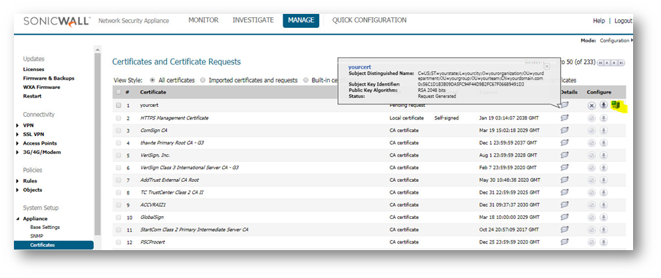Open Firmware & Backups page
This screenshot has width=661, height=278.
pos(50,78)
